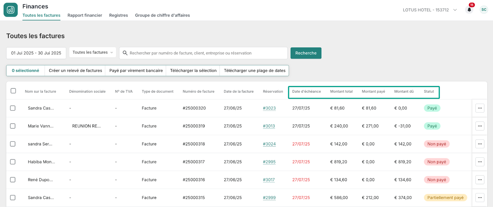The height and width of the screenshot is (207, 493).
Task: Open the Registres tab
Action: pos(118,15)
